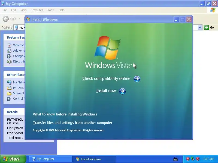
Task: Click the Windows flag logo in My Computer toolbar
Action: 213,10
